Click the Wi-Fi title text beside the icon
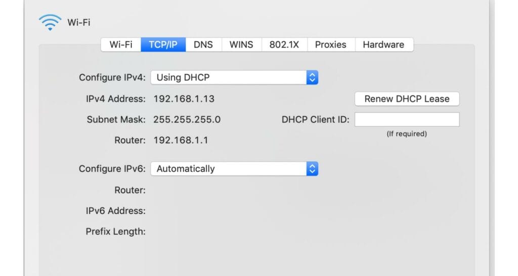Image resolution: width=518 pixels, height=276 pixels. pos(79,22)
